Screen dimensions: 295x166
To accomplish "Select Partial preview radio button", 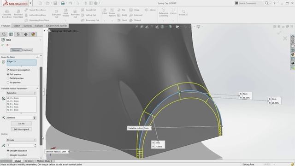I will coord(8,78).
